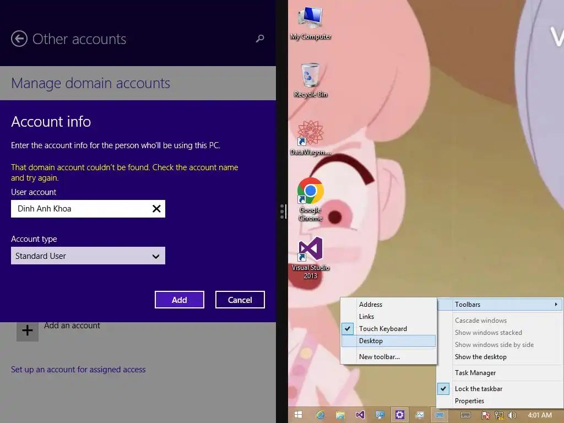Select the DataWagon desktop shortcut
This screenshot has width=564, height=423.
coord(311,138)
